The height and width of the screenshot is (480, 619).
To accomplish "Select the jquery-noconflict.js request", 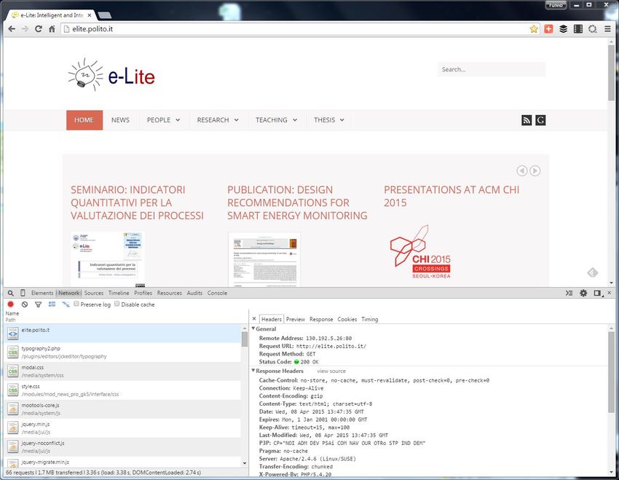I will tap(122, 446).
